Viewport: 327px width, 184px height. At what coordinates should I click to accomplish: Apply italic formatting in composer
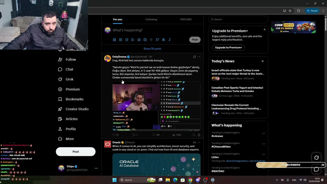click(x=169, y=40)
